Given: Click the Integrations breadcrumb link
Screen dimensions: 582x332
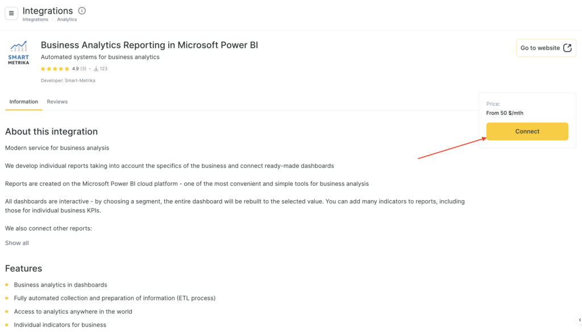Looking at the screenshot, I should pos(35,19).
